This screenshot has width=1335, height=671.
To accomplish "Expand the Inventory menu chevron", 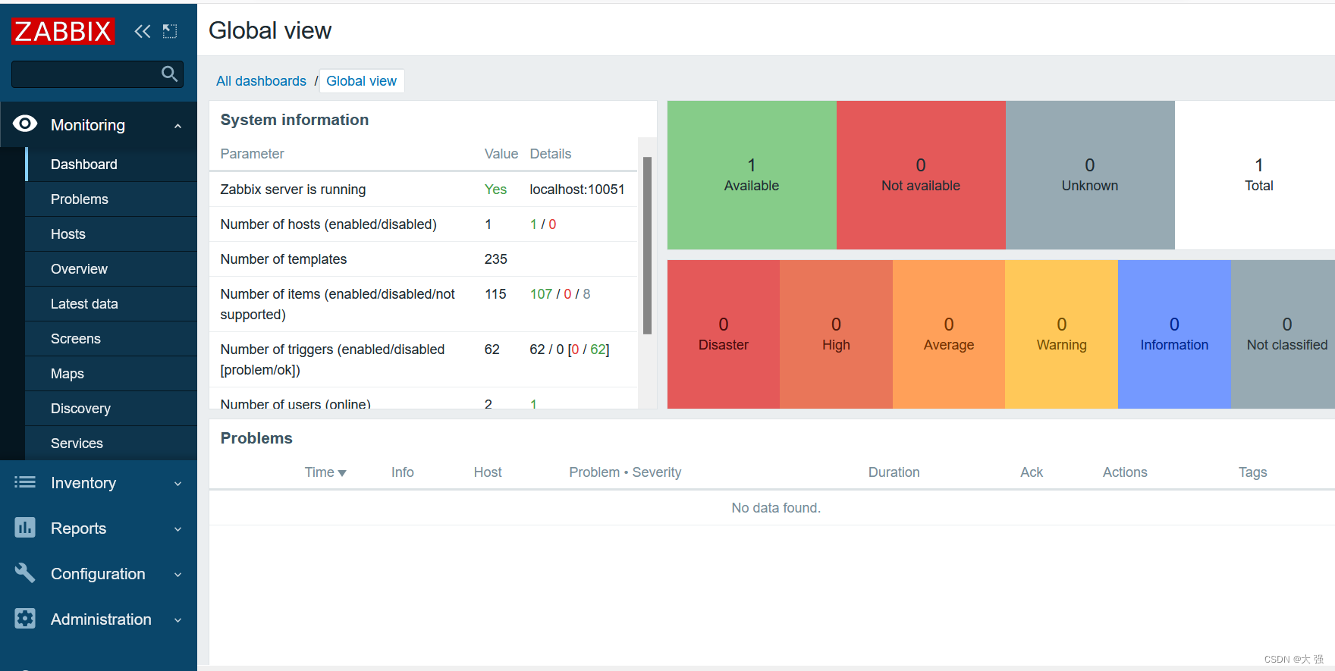I will (177, 484).
